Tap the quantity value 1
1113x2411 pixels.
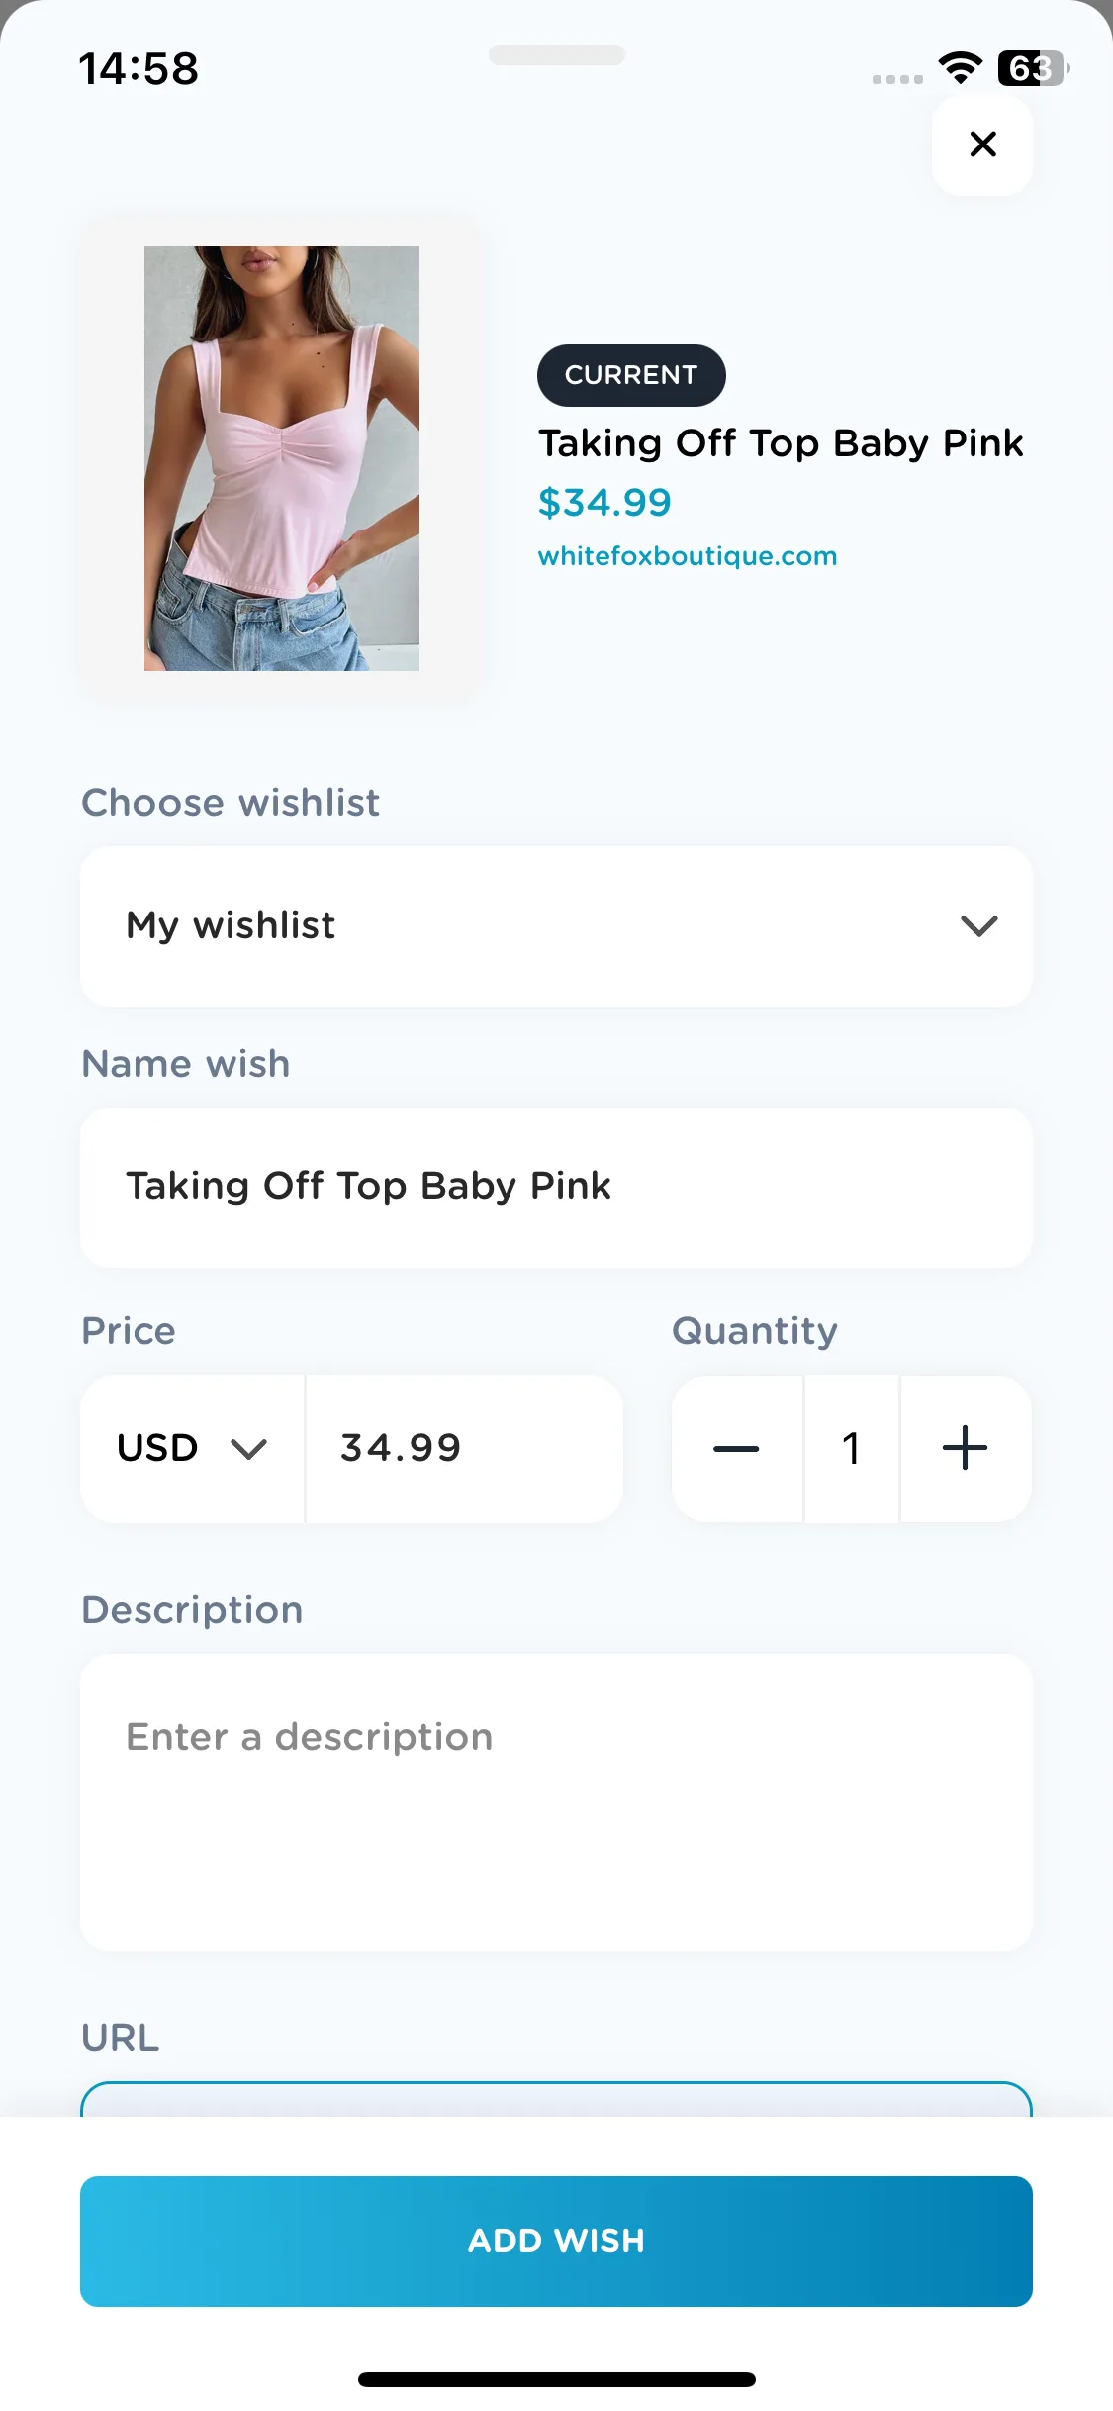coord(851,1448)
